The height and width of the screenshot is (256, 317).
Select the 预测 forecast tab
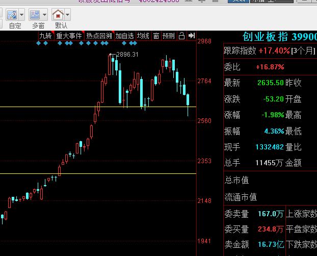169,36
